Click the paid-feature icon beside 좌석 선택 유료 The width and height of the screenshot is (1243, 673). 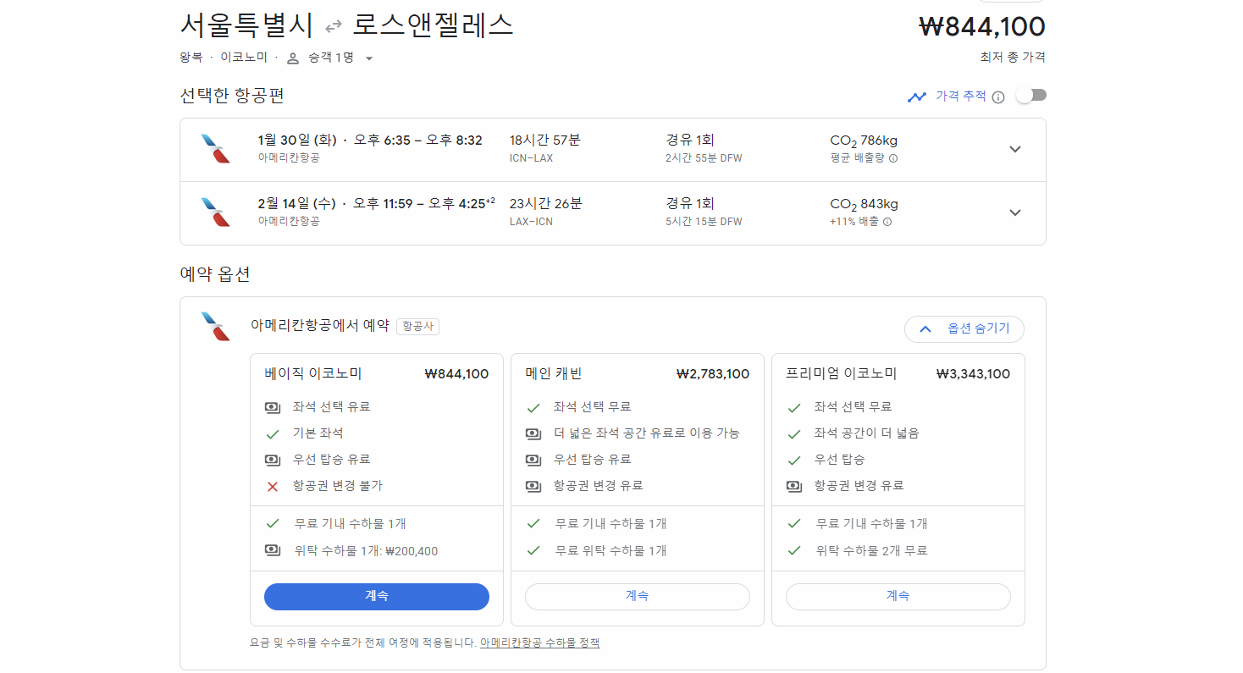pos(273,407)
